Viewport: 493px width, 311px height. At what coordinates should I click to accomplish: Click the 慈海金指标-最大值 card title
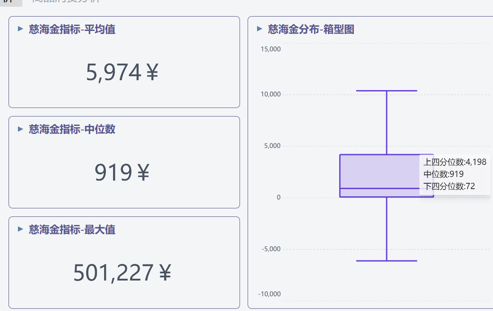(x=72, y=229)
